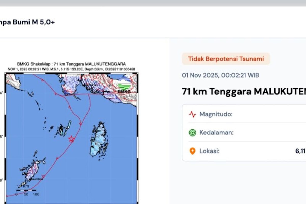306x204 pixels.
Task: Click the event ID 20251101000458 text
Action: pos(120,68)
